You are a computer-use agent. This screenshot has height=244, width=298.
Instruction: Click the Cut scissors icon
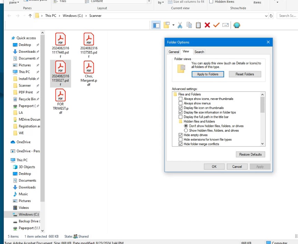click(x=180, y=25)
